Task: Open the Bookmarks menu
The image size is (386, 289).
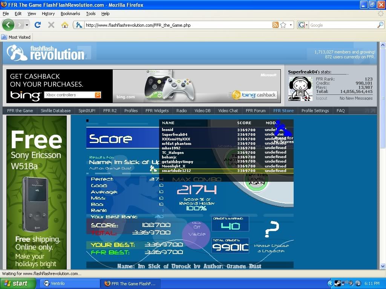Action: [70, 14]
